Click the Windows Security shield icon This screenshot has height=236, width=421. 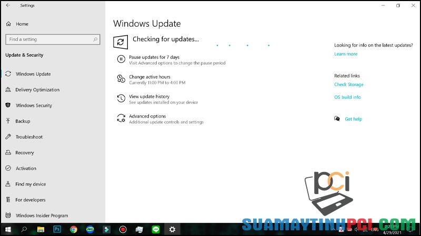(x=8, y=105)
